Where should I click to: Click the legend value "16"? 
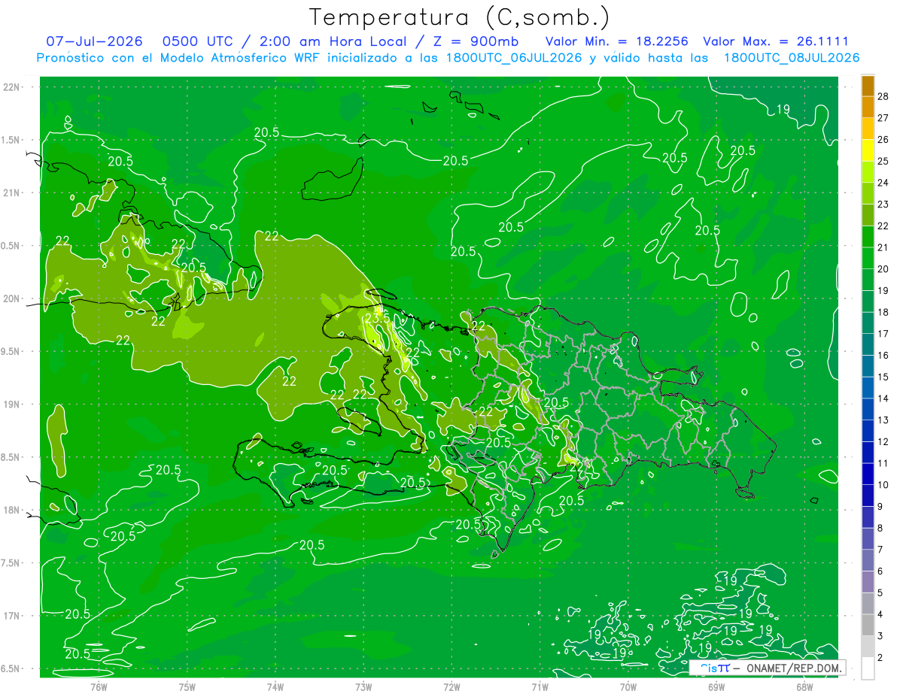coord(883,355)
